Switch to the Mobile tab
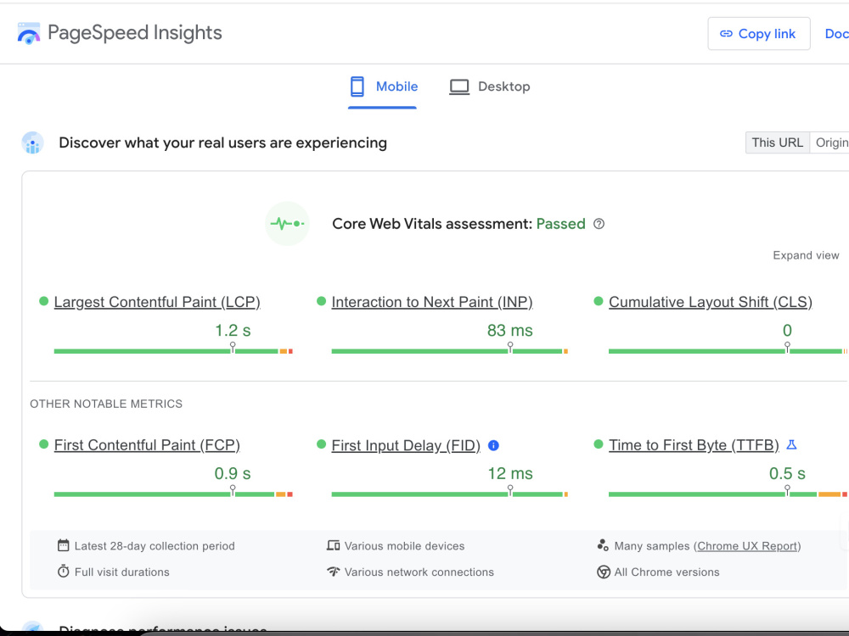The width and height of the screenshot is (849, 636). 383,86
